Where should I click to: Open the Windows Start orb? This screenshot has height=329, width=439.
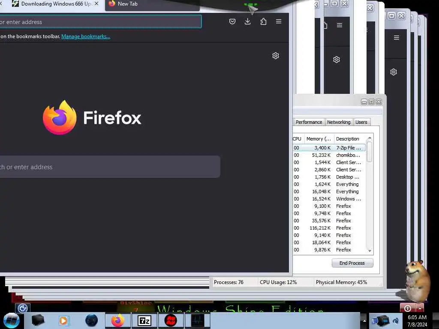[x=11, y=320]
